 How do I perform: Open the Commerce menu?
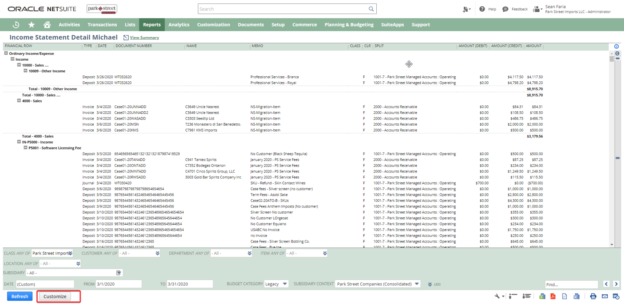tap(305, 25)
